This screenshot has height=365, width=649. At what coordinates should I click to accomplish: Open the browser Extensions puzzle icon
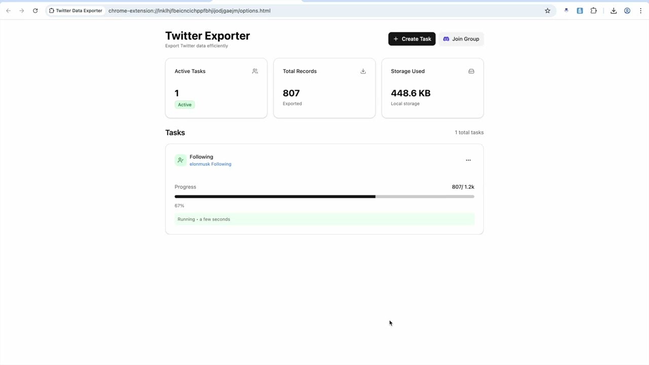(593, 10)
